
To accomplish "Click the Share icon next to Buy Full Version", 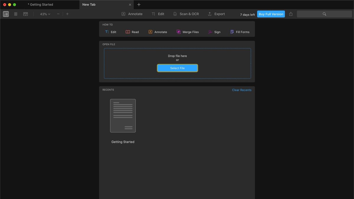I will tap(291, 14).
